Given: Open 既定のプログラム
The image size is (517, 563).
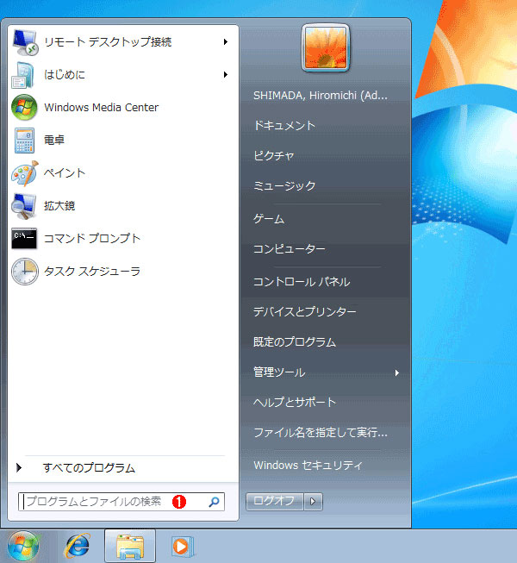Looking at the screenshot, I should (295, 341).
